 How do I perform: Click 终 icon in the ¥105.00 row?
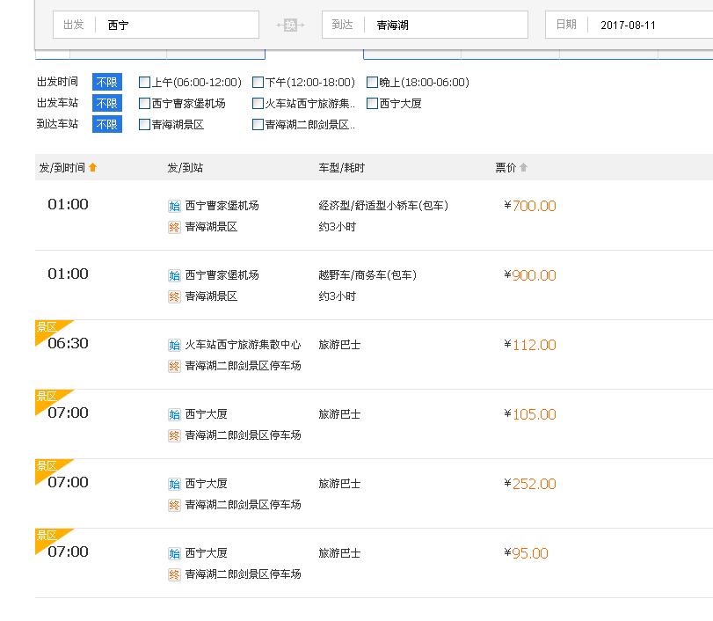(x=174, y=435)
